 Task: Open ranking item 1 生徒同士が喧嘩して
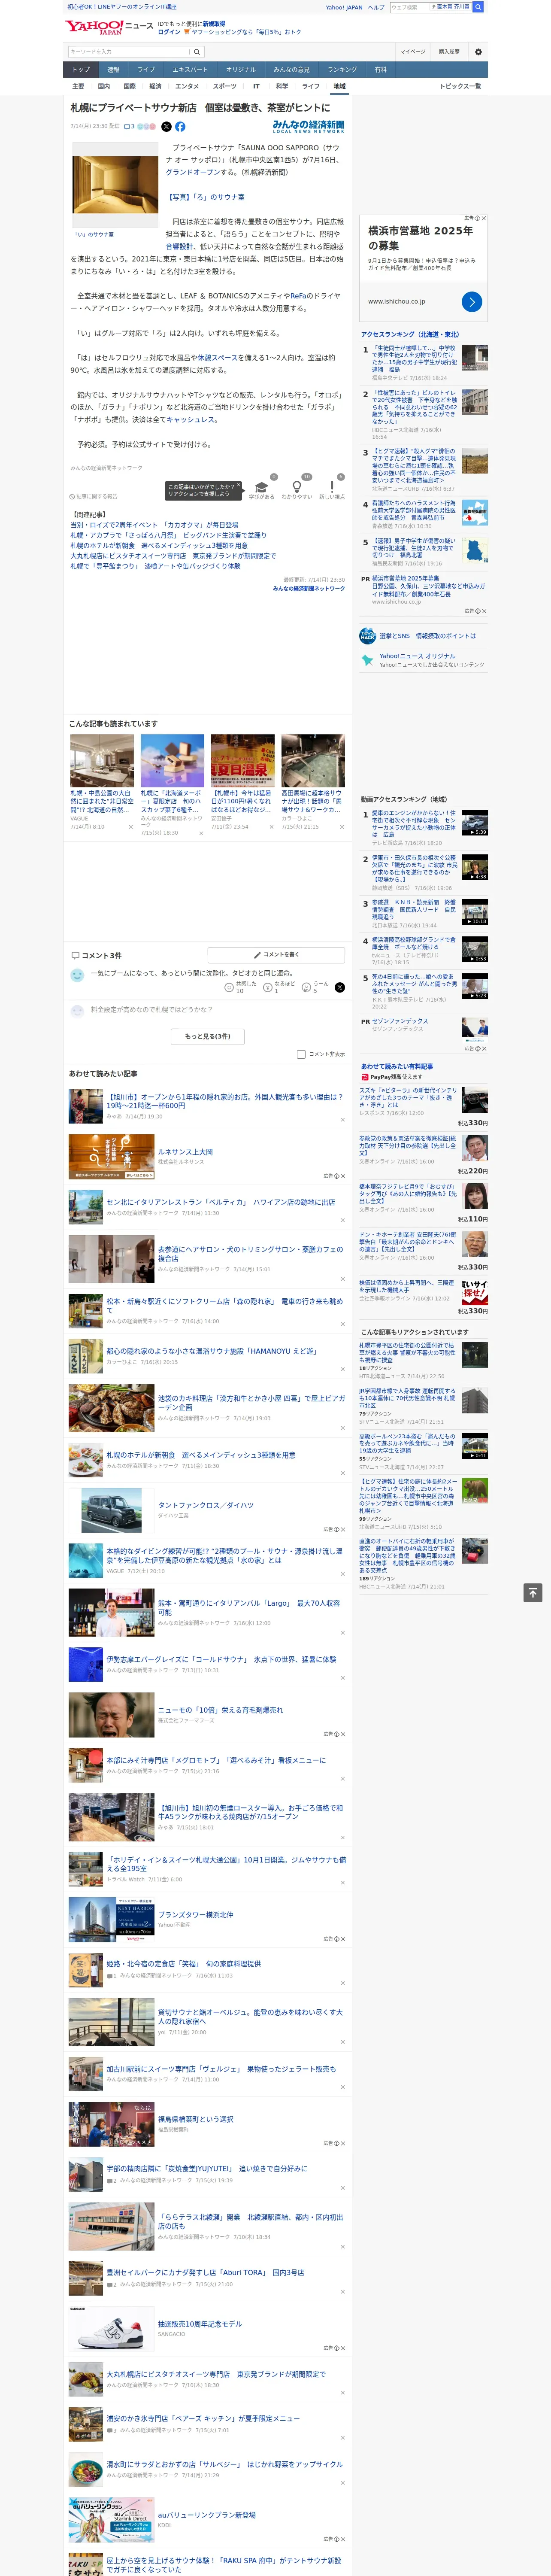(414, 358)
